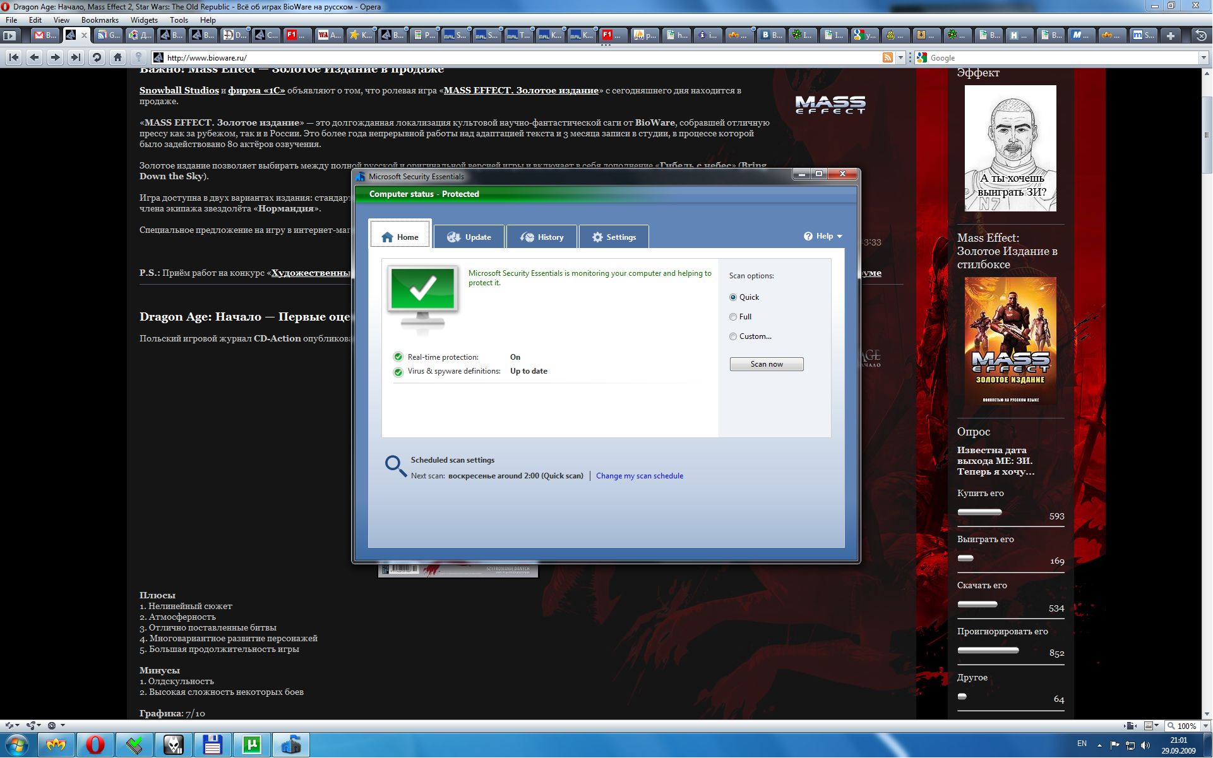Switch to the History tab
This screenshot has width=1213, height=758.
point(542,237)
